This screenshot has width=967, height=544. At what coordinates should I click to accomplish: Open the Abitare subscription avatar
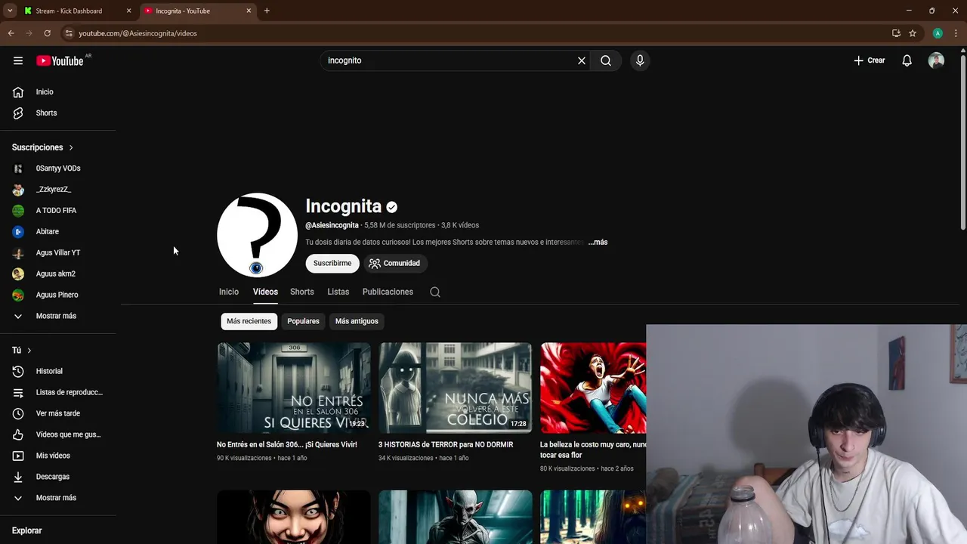18,232
